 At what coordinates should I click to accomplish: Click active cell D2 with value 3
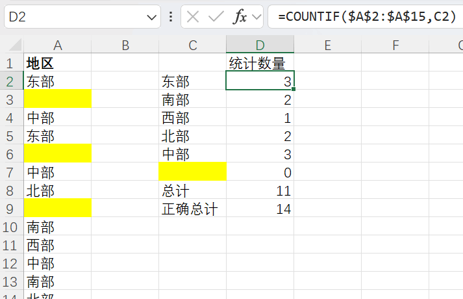(x=260, y=81)
